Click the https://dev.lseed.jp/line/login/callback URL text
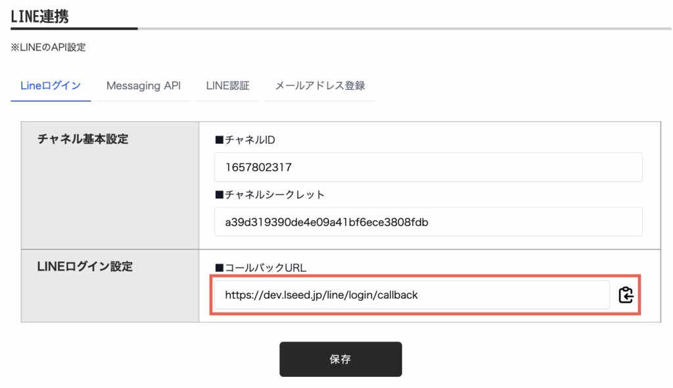 click(321, 295)
